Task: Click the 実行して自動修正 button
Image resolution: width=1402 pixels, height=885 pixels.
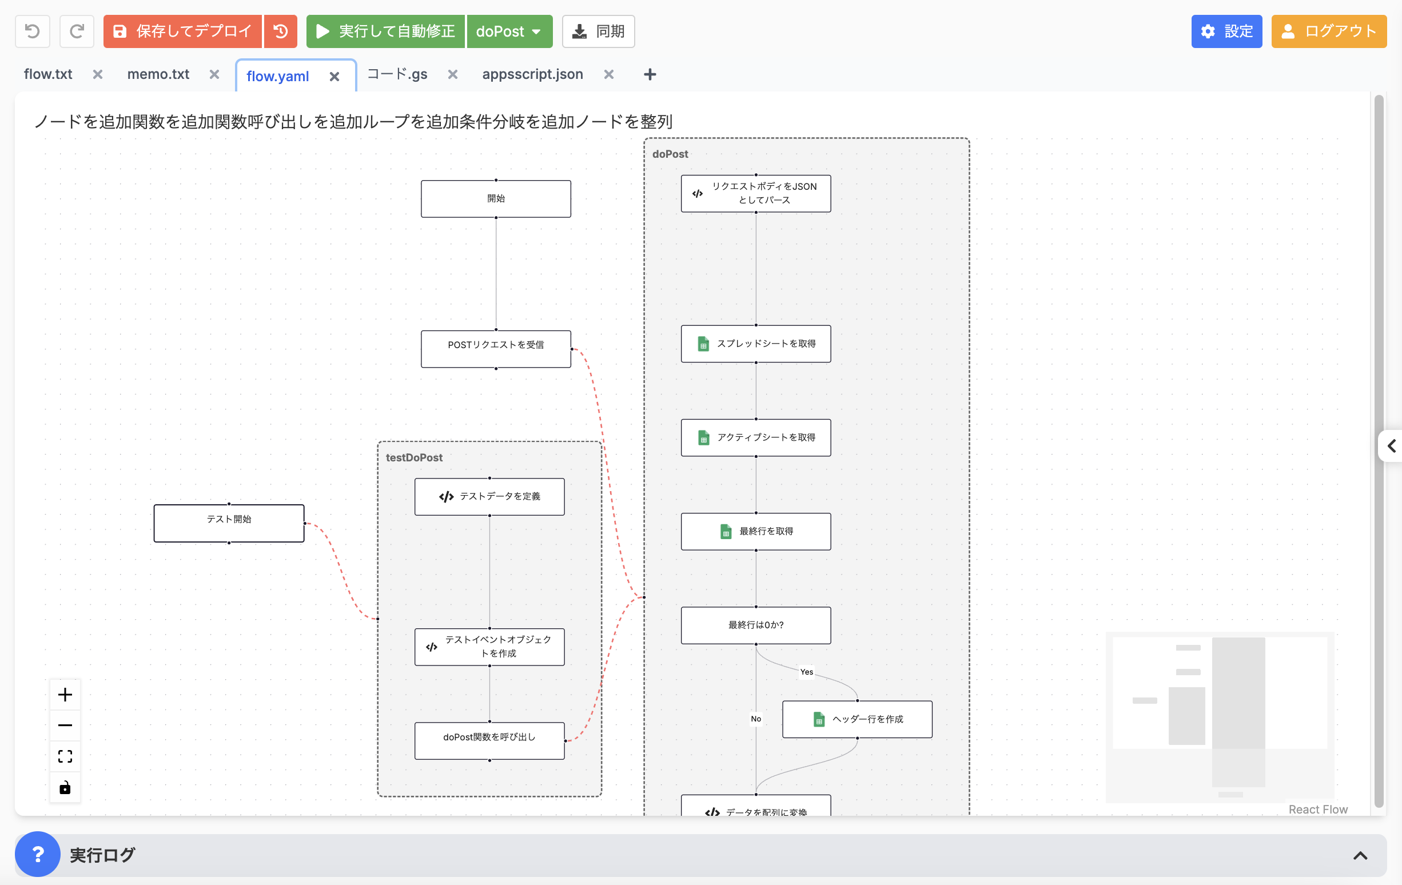Action: (x=386, y=31)
